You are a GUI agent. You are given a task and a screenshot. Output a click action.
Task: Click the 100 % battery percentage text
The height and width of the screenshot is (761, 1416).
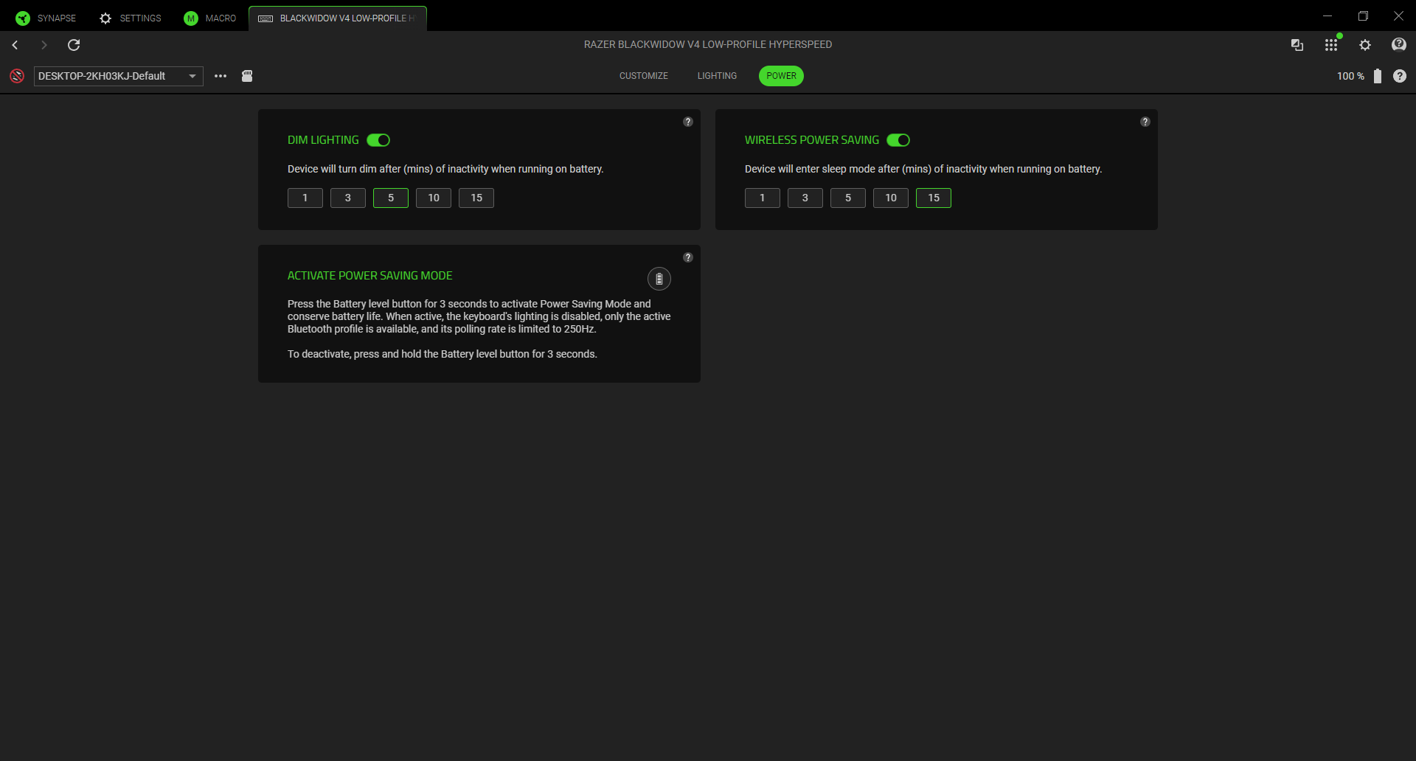point(1350,76)
